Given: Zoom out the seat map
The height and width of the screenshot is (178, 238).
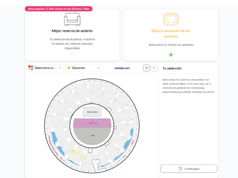Looking at the screenshot, I should pyautogui.click(x=146, y=68).
